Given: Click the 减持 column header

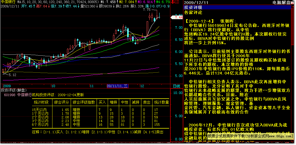Looking at the screenshot, I should pos(136,102).
